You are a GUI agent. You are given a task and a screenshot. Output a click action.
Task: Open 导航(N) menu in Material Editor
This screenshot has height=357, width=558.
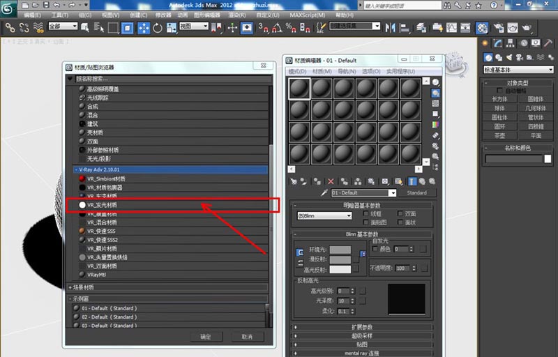[347, 72]
